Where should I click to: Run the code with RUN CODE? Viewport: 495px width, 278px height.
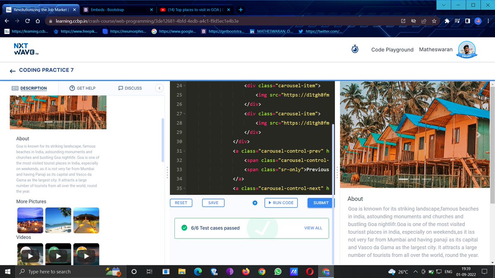281,203
